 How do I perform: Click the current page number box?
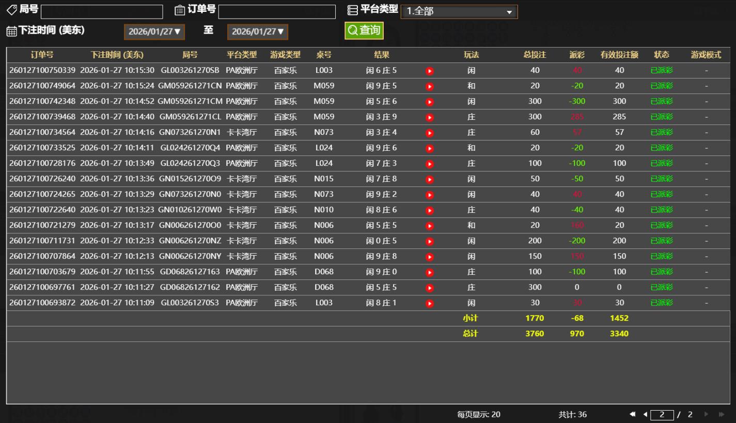coord(662,415)
